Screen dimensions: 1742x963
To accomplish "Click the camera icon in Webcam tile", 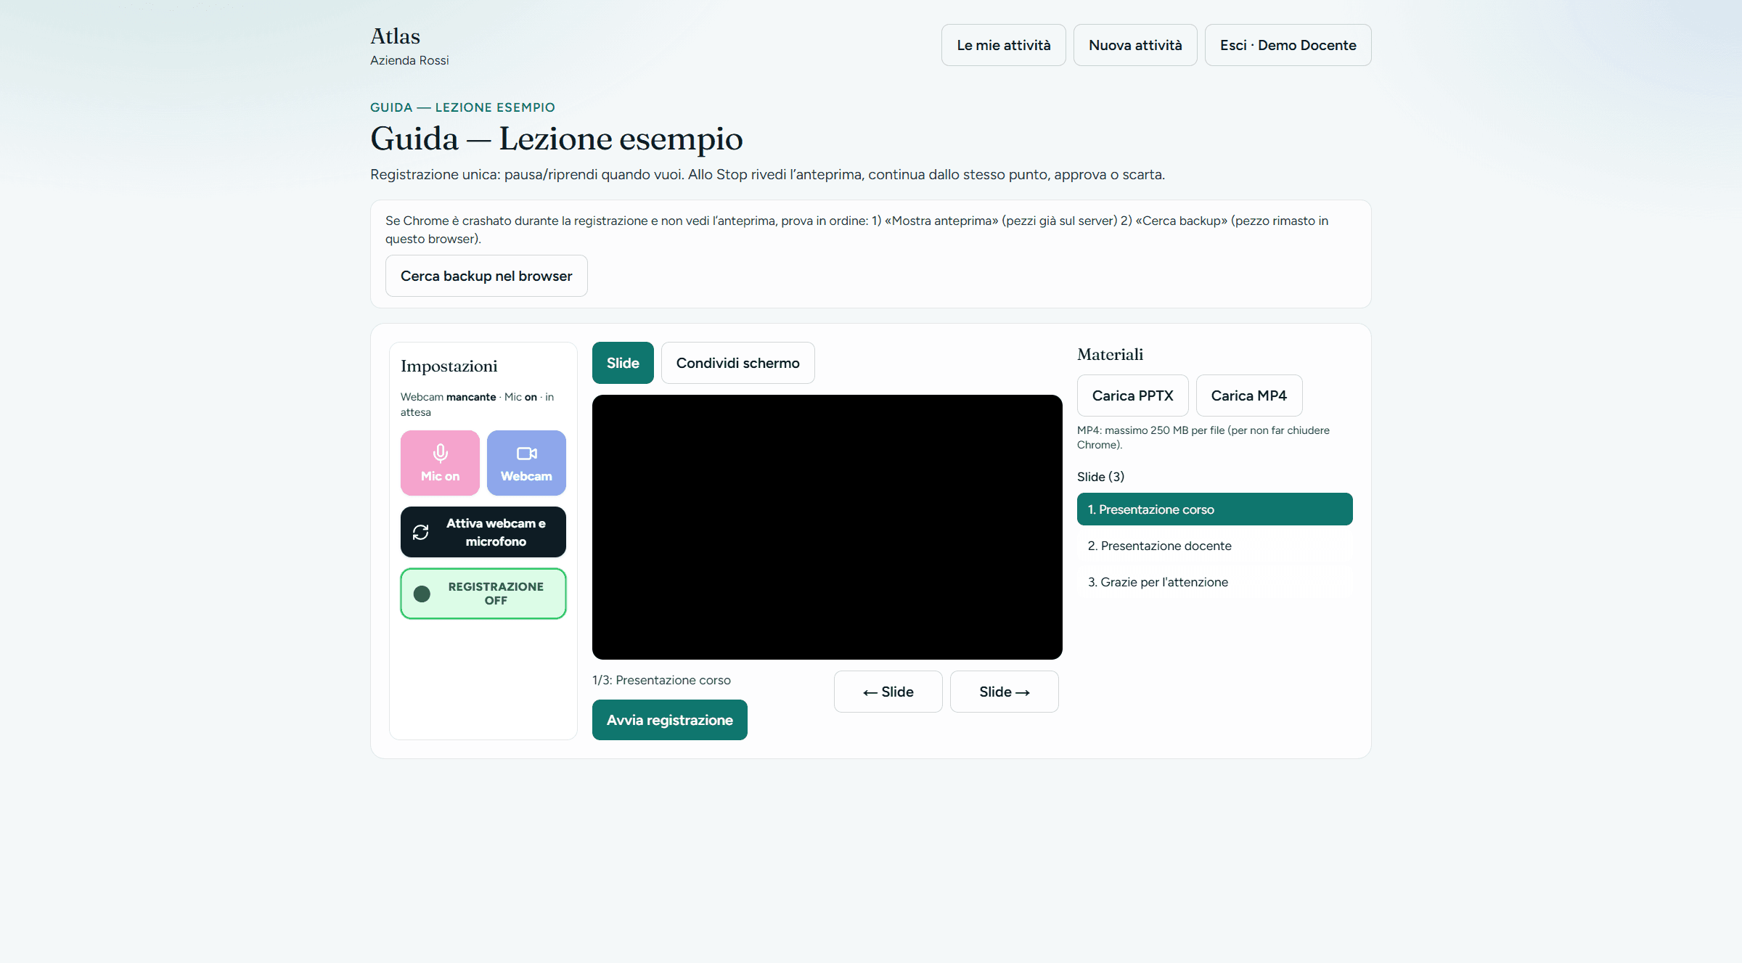I will [526, 454].
